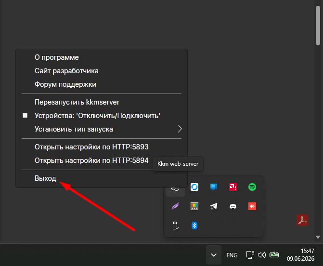The image size is (323, 266).
Task: Open settings via HTTP:5893
Action: coord(102,147)
